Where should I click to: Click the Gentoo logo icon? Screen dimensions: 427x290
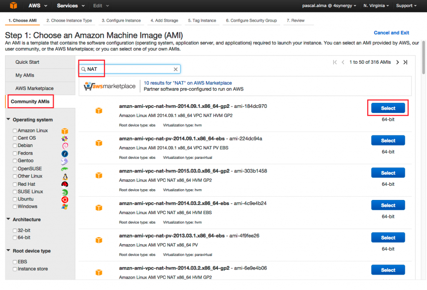pyautogui.click(x=64, y=161)
